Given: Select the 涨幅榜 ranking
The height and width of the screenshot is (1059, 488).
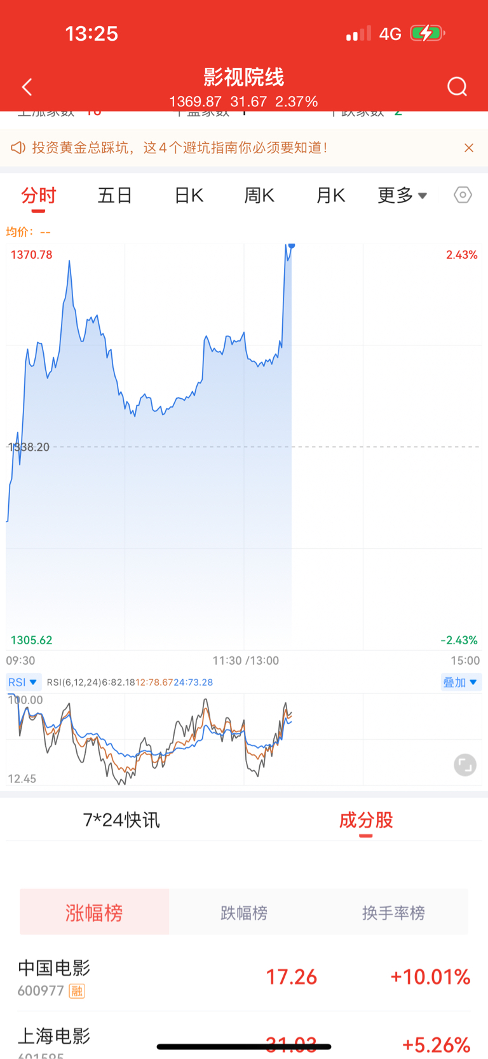Looking at the screenshot, I should click(94, 913).
